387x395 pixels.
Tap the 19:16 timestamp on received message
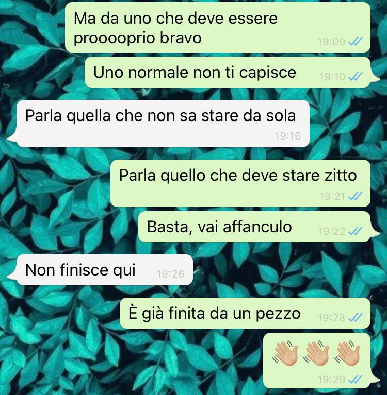pyautogui.click(x=288, y=136)
